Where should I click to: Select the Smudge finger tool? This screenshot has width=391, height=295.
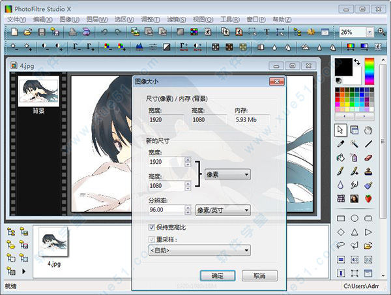click(354, 185)
